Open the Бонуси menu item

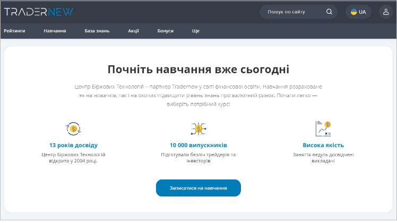(166, 31)
